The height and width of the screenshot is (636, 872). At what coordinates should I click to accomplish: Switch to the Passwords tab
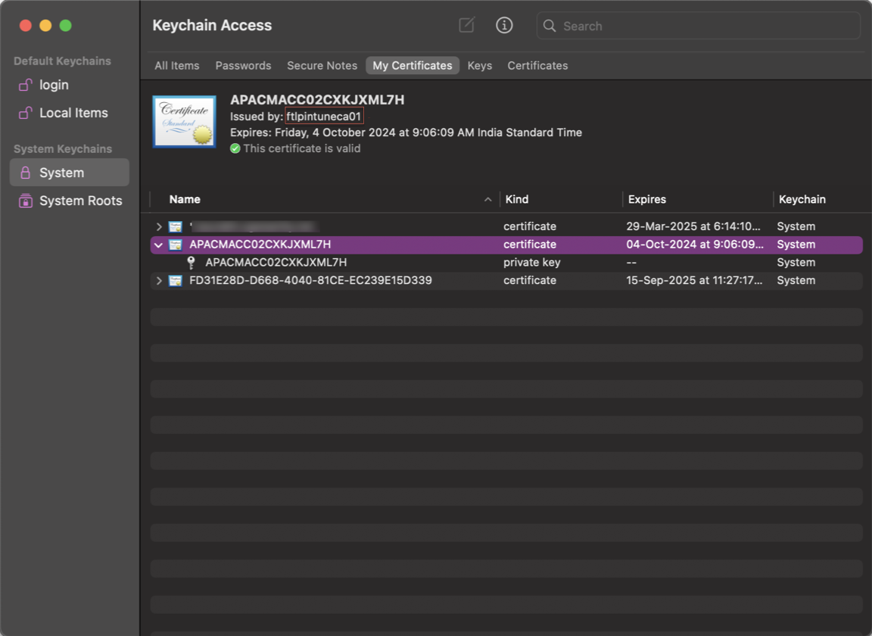click(x=243, y=66)
